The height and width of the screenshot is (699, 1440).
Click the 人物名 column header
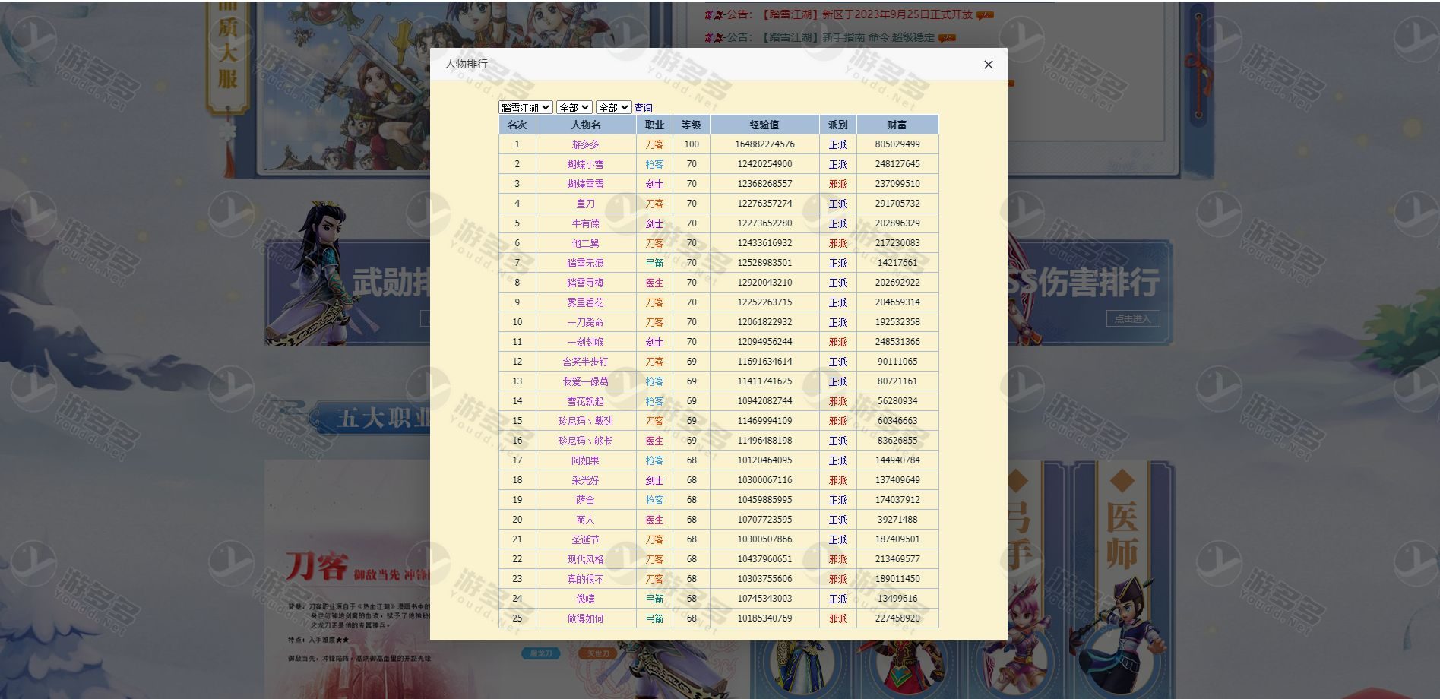tap(585, 125)
